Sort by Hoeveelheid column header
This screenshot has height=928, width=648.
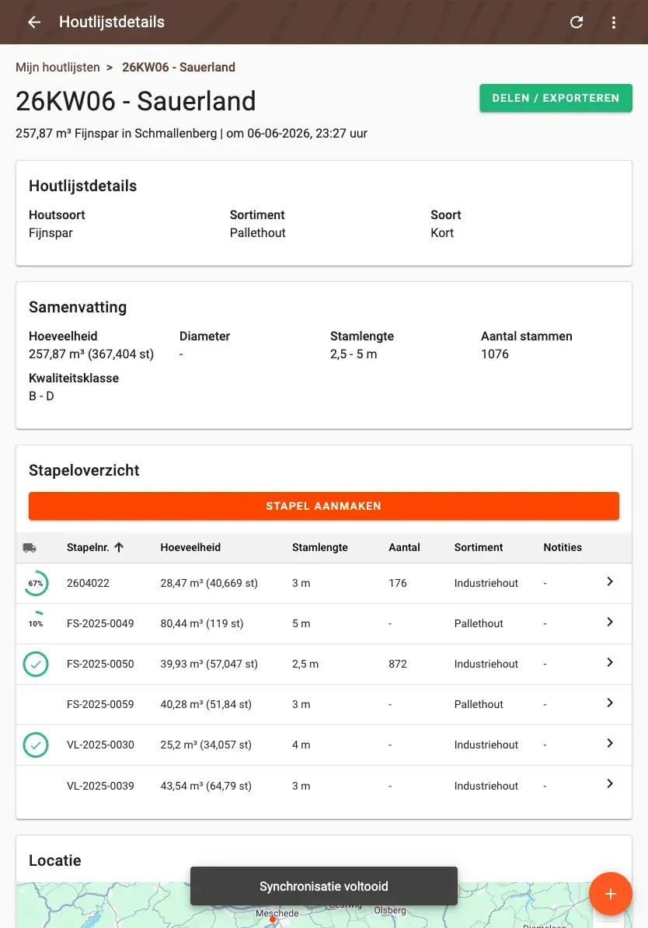[190, 547]
